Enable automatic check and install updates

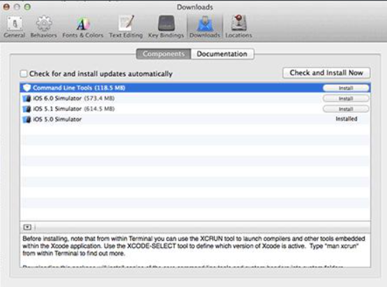pos(24,73)
